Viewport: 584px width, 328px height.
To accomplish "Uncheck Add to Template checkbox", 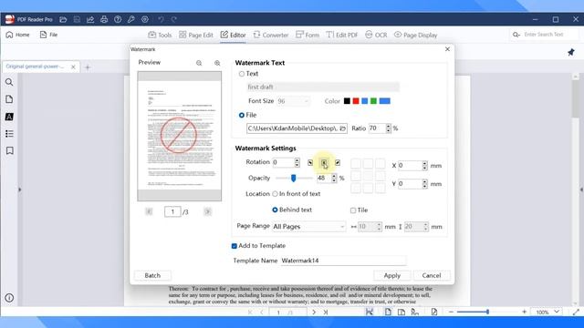I will (235, 246).
